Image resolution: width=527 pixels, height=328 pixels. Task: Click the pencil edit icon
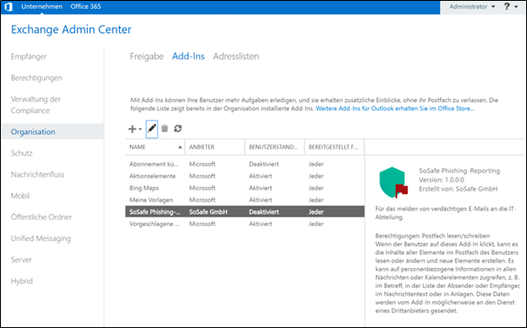click(152, 129)
